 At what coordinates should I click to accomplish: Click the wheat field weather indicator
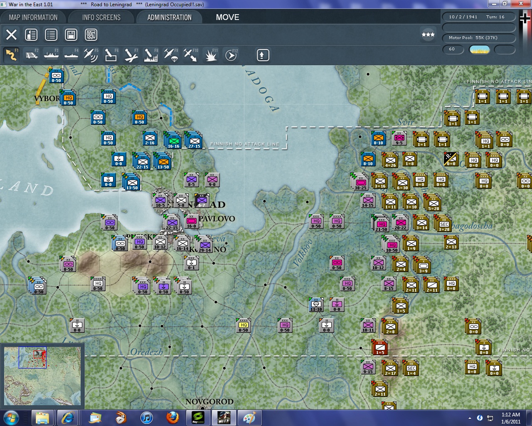[479, 50]
